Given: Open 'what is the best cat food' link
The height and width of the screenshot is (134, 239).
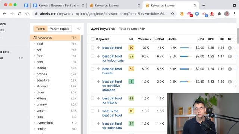Looking at the screenshot, I should pyautogui.click(x=112, y=113).
